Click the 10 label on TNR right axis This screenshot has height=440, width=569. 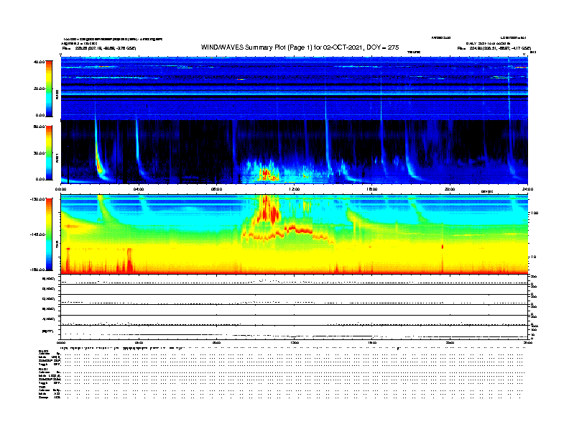535,257
